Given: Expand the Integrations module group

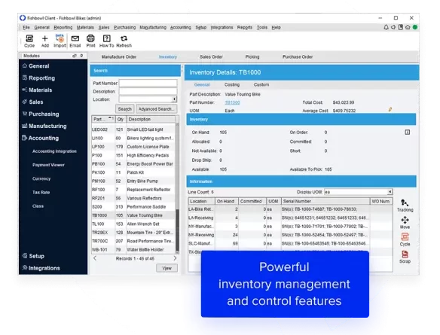Looking at the screenshot, I should pos(41,268).
